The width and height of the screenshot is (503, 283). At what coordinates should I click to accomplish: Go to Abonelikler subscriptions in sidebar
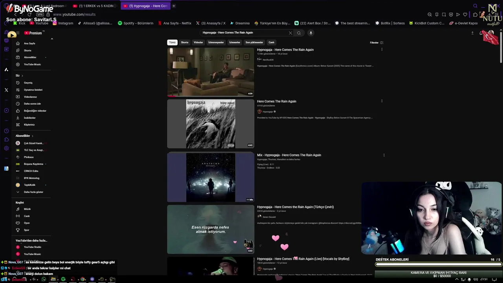pos(30,57)
